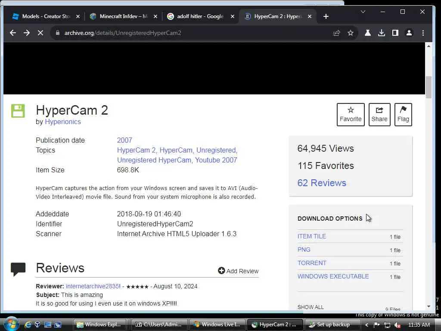Open the tab search dropdown arrow
The image size is (441, 331).
[363, 12]
